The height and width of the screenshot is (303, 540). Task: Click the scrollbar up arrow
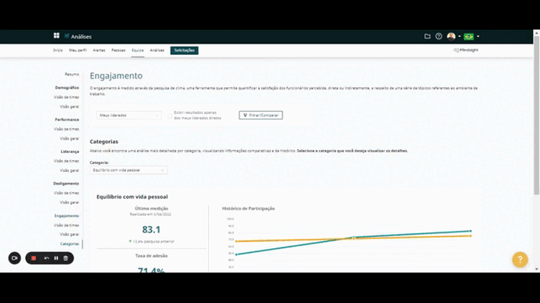537,33
